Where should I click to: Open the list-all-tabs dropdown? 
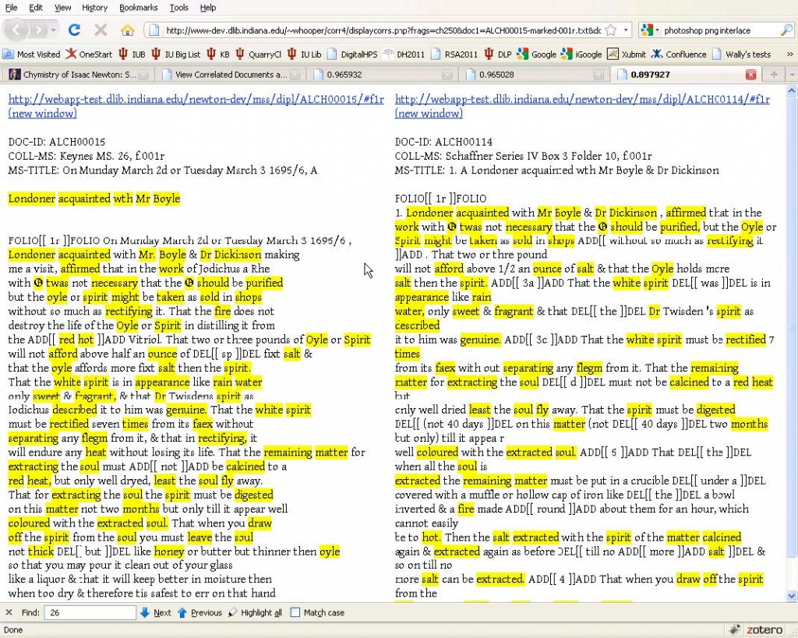pyautogui.click(x=792, y=74)
